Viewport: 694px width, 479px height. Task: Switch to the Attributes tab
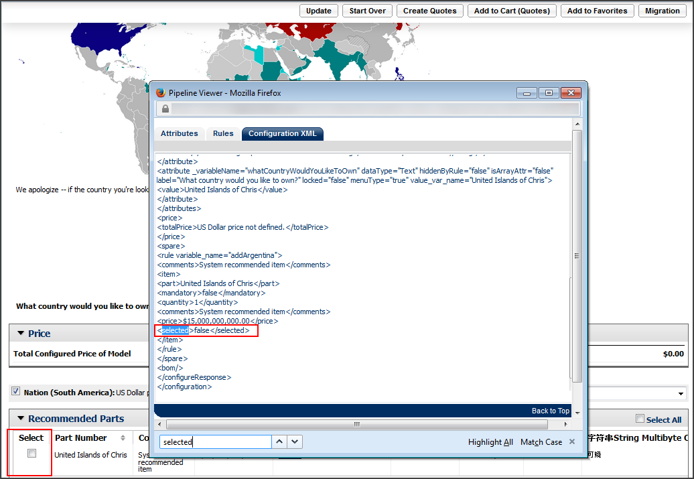[x=180, y=133]
